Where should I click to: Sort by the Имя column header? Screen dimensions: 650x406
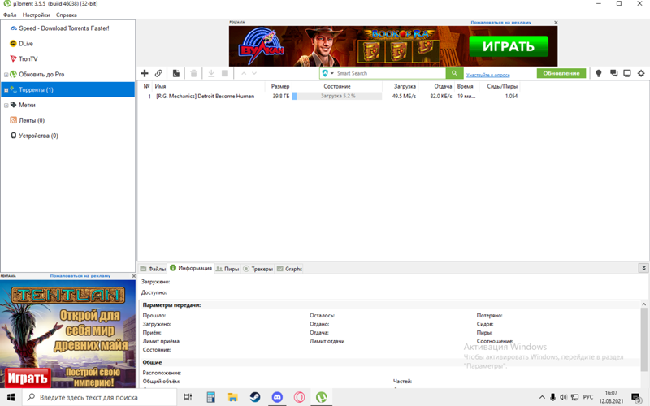(209, 86)
